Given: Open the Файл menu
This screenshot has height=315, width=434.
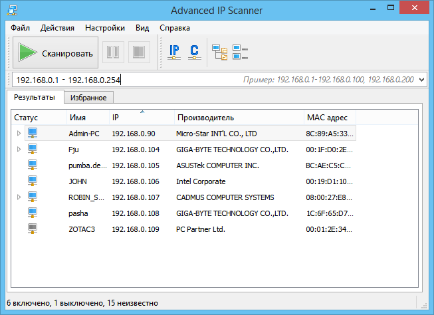Looking at the screenshot, I should tap(20, 28).
